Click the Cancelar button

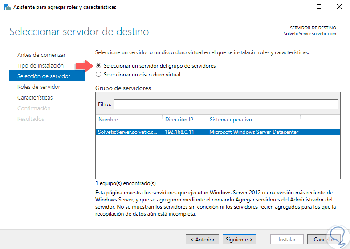pyautogui.click(x=324, y=239)
